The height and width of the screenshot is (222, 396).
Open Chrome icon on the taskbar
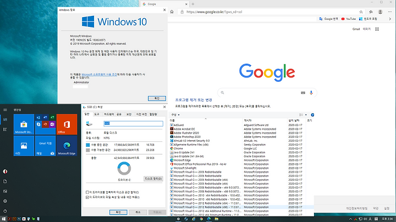click(201, 219)
